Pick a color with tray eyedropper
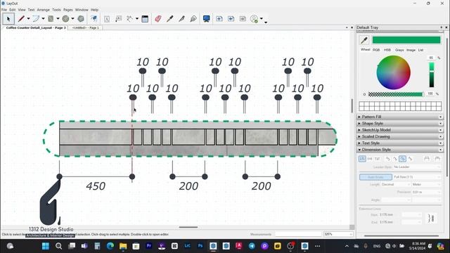This screenshot has height=253, width=450. tap(364, 40)
